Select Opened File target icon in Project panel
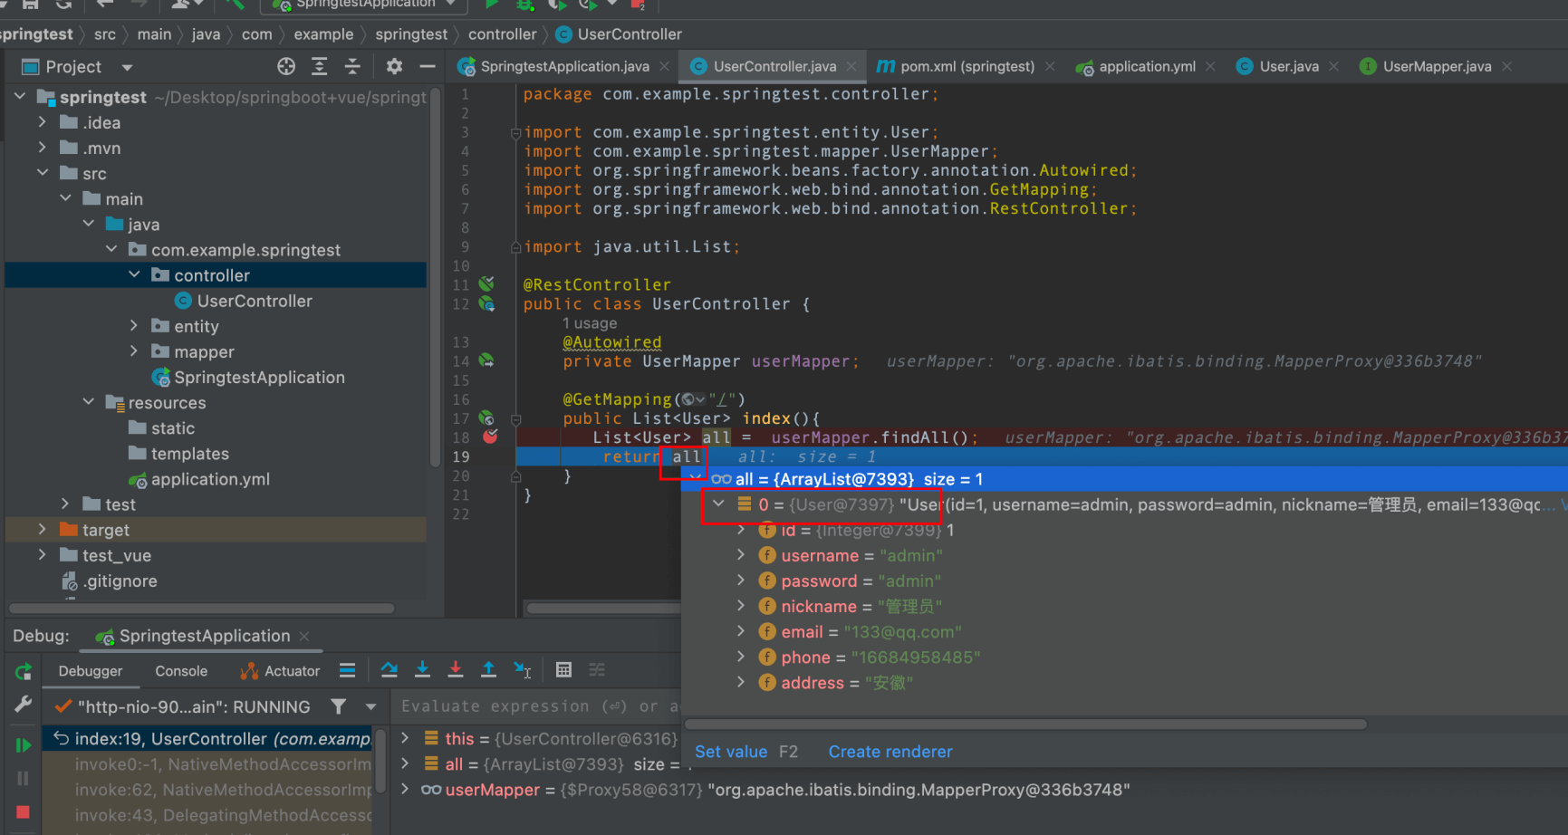 coord(286,66)
